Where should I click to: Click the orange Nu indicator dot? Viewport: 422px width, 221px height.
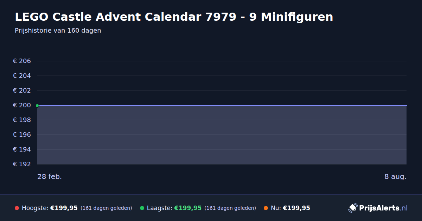pos(266,208)
